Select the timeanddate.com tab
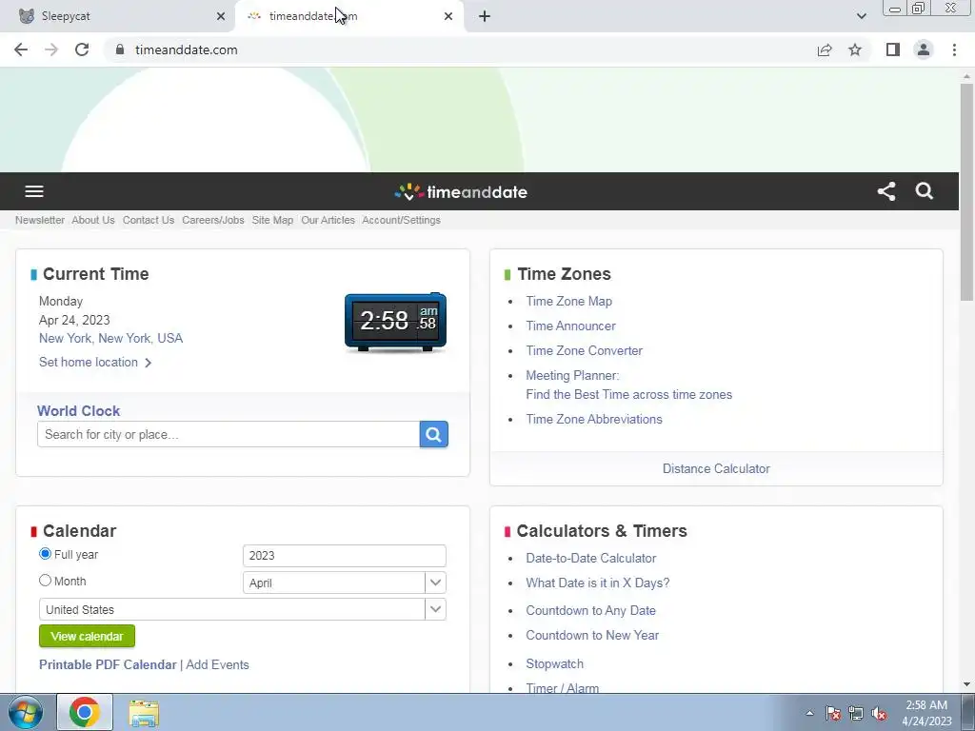Viewport: 975px width, 731px height. (348, 16)
